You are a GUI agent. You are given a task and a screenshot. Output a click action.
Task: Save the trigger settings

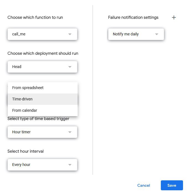[172, 185]
